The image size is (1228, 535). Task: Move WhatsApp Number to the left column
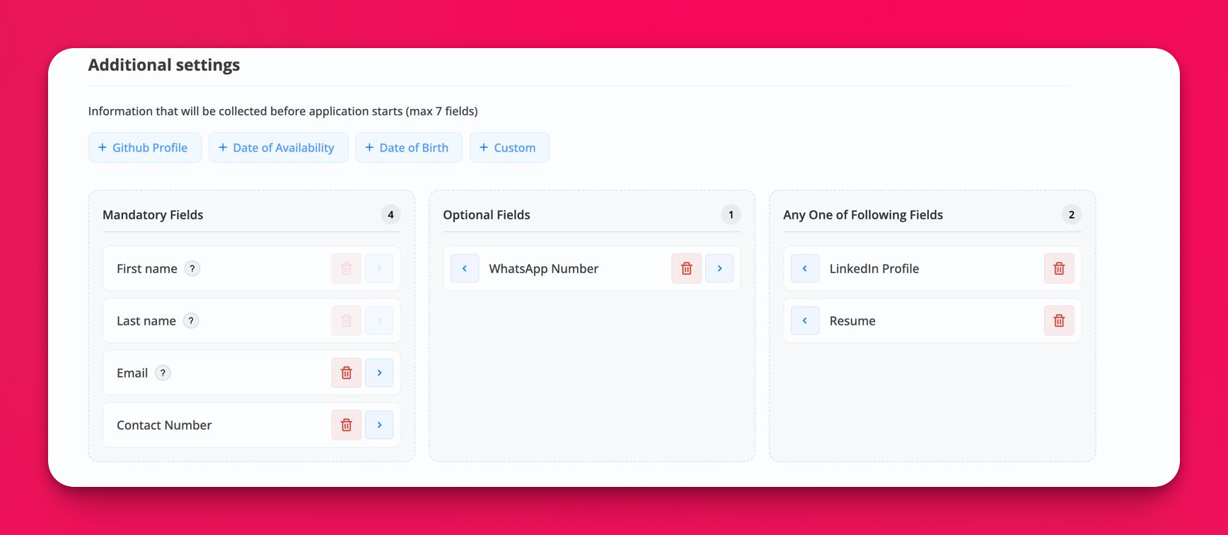[465, 269]
